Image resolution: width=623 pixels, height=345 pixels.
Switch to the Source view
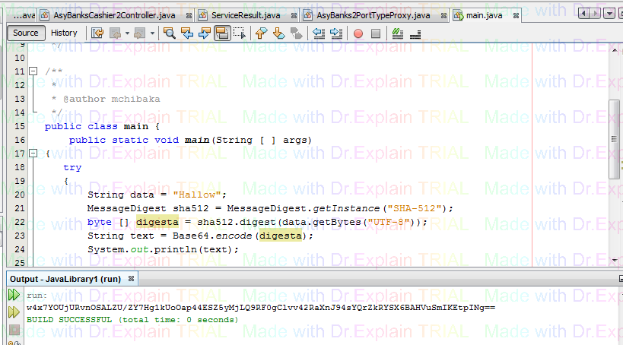coord(26,33)
